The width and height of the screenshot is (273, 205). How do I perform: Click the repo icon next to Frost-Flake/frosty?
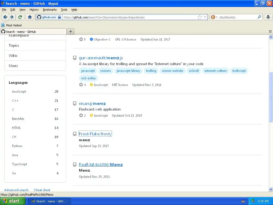click(75, 134)
